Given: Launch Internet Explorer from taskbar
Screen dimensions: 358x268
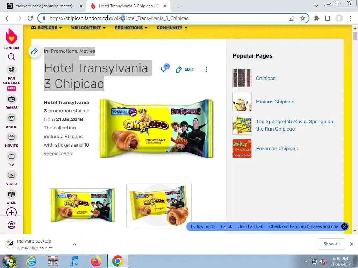Looking at the screenshot, I should tap(31, 261).
